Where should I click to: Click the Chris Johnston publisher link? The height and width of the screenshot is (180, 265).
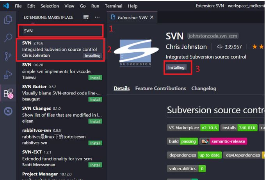pyautogui.click(x=186, y=47)
